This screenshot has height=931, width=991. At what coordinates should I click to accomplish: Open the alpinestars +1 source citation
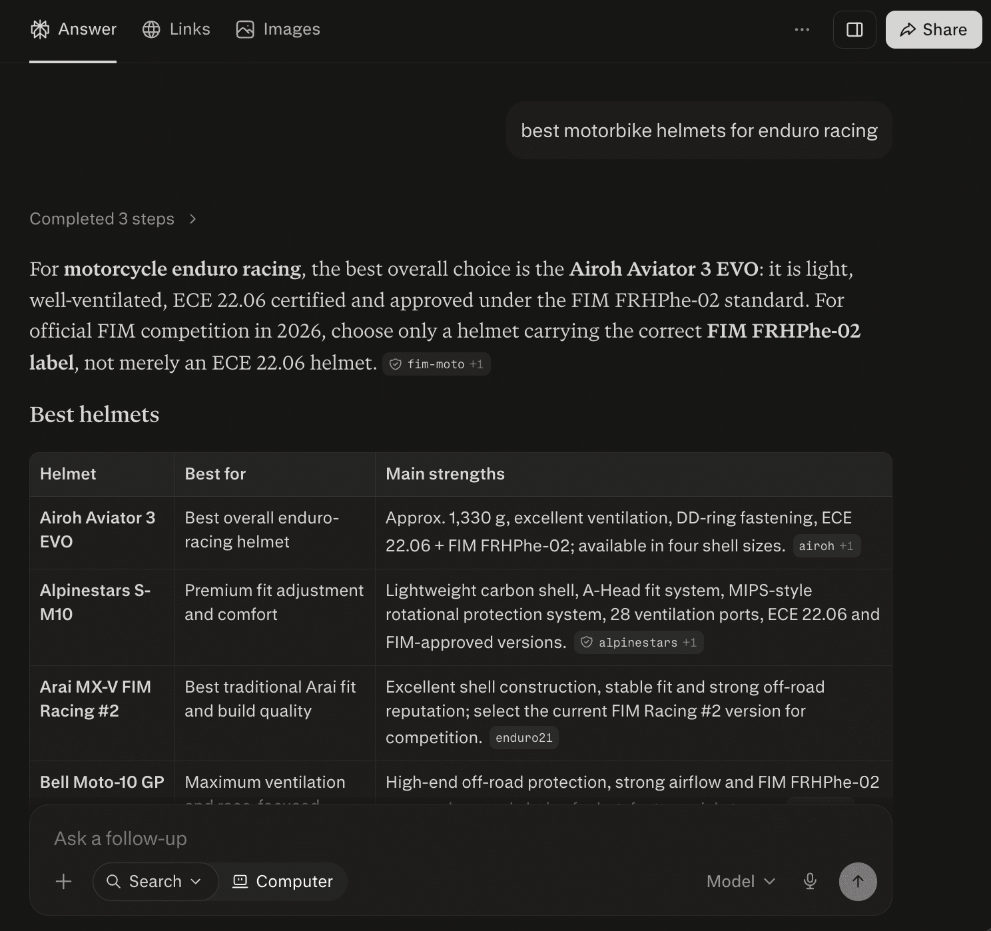point(639,643)
